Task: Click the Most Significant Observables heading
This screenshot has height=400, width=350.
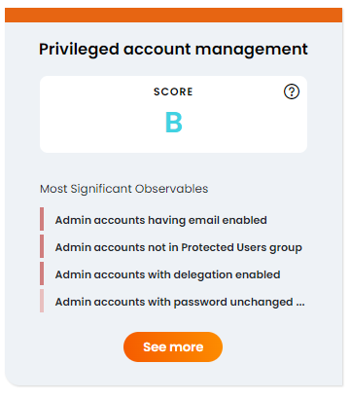Action: pos(123,189)
